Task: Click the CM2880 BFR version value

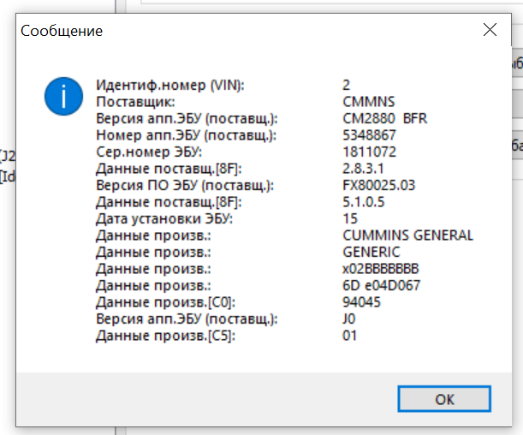Action: (384, 118)
